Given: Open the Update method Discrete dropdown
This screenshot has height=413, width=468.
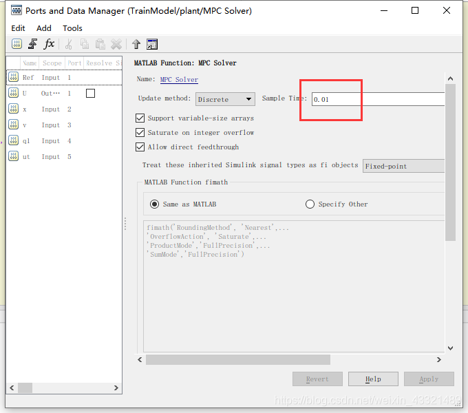Looking at the screenshot, I should (x=225, y=99).
